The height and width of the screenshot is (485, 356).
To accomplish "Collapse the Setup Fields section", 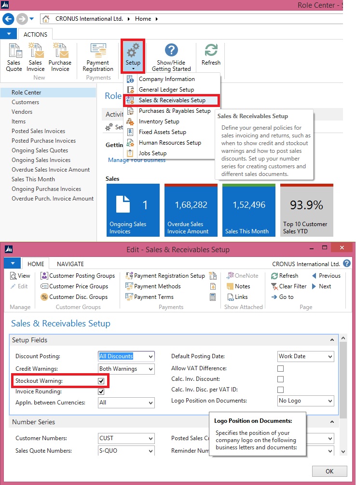I will click(332, 340).
